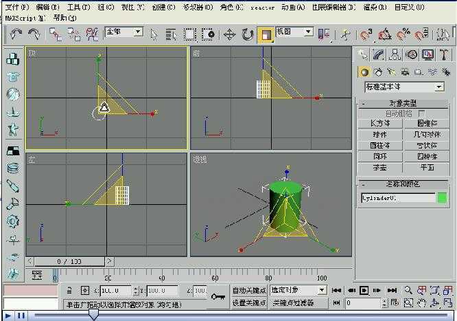Open the Hierarchy command panel tab

click(395, 54)
